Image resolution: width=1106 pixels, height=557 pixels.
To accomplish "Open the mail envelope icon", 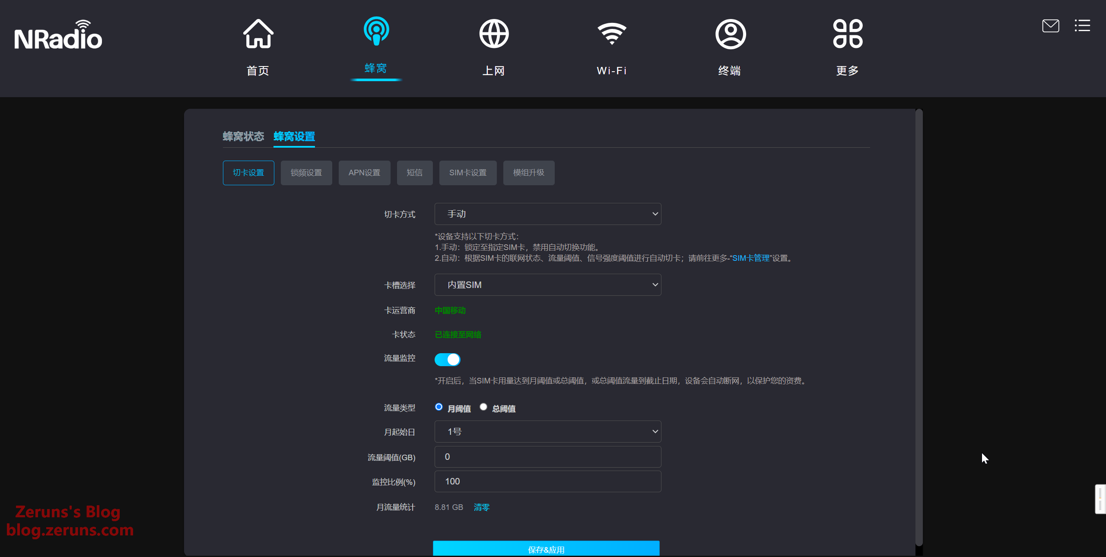I will pos(1050,26).
